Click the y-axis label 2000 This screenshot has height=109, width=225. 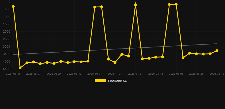pos(7,32)
